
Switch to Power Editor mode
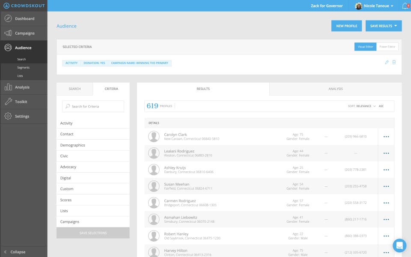[387, 47]
